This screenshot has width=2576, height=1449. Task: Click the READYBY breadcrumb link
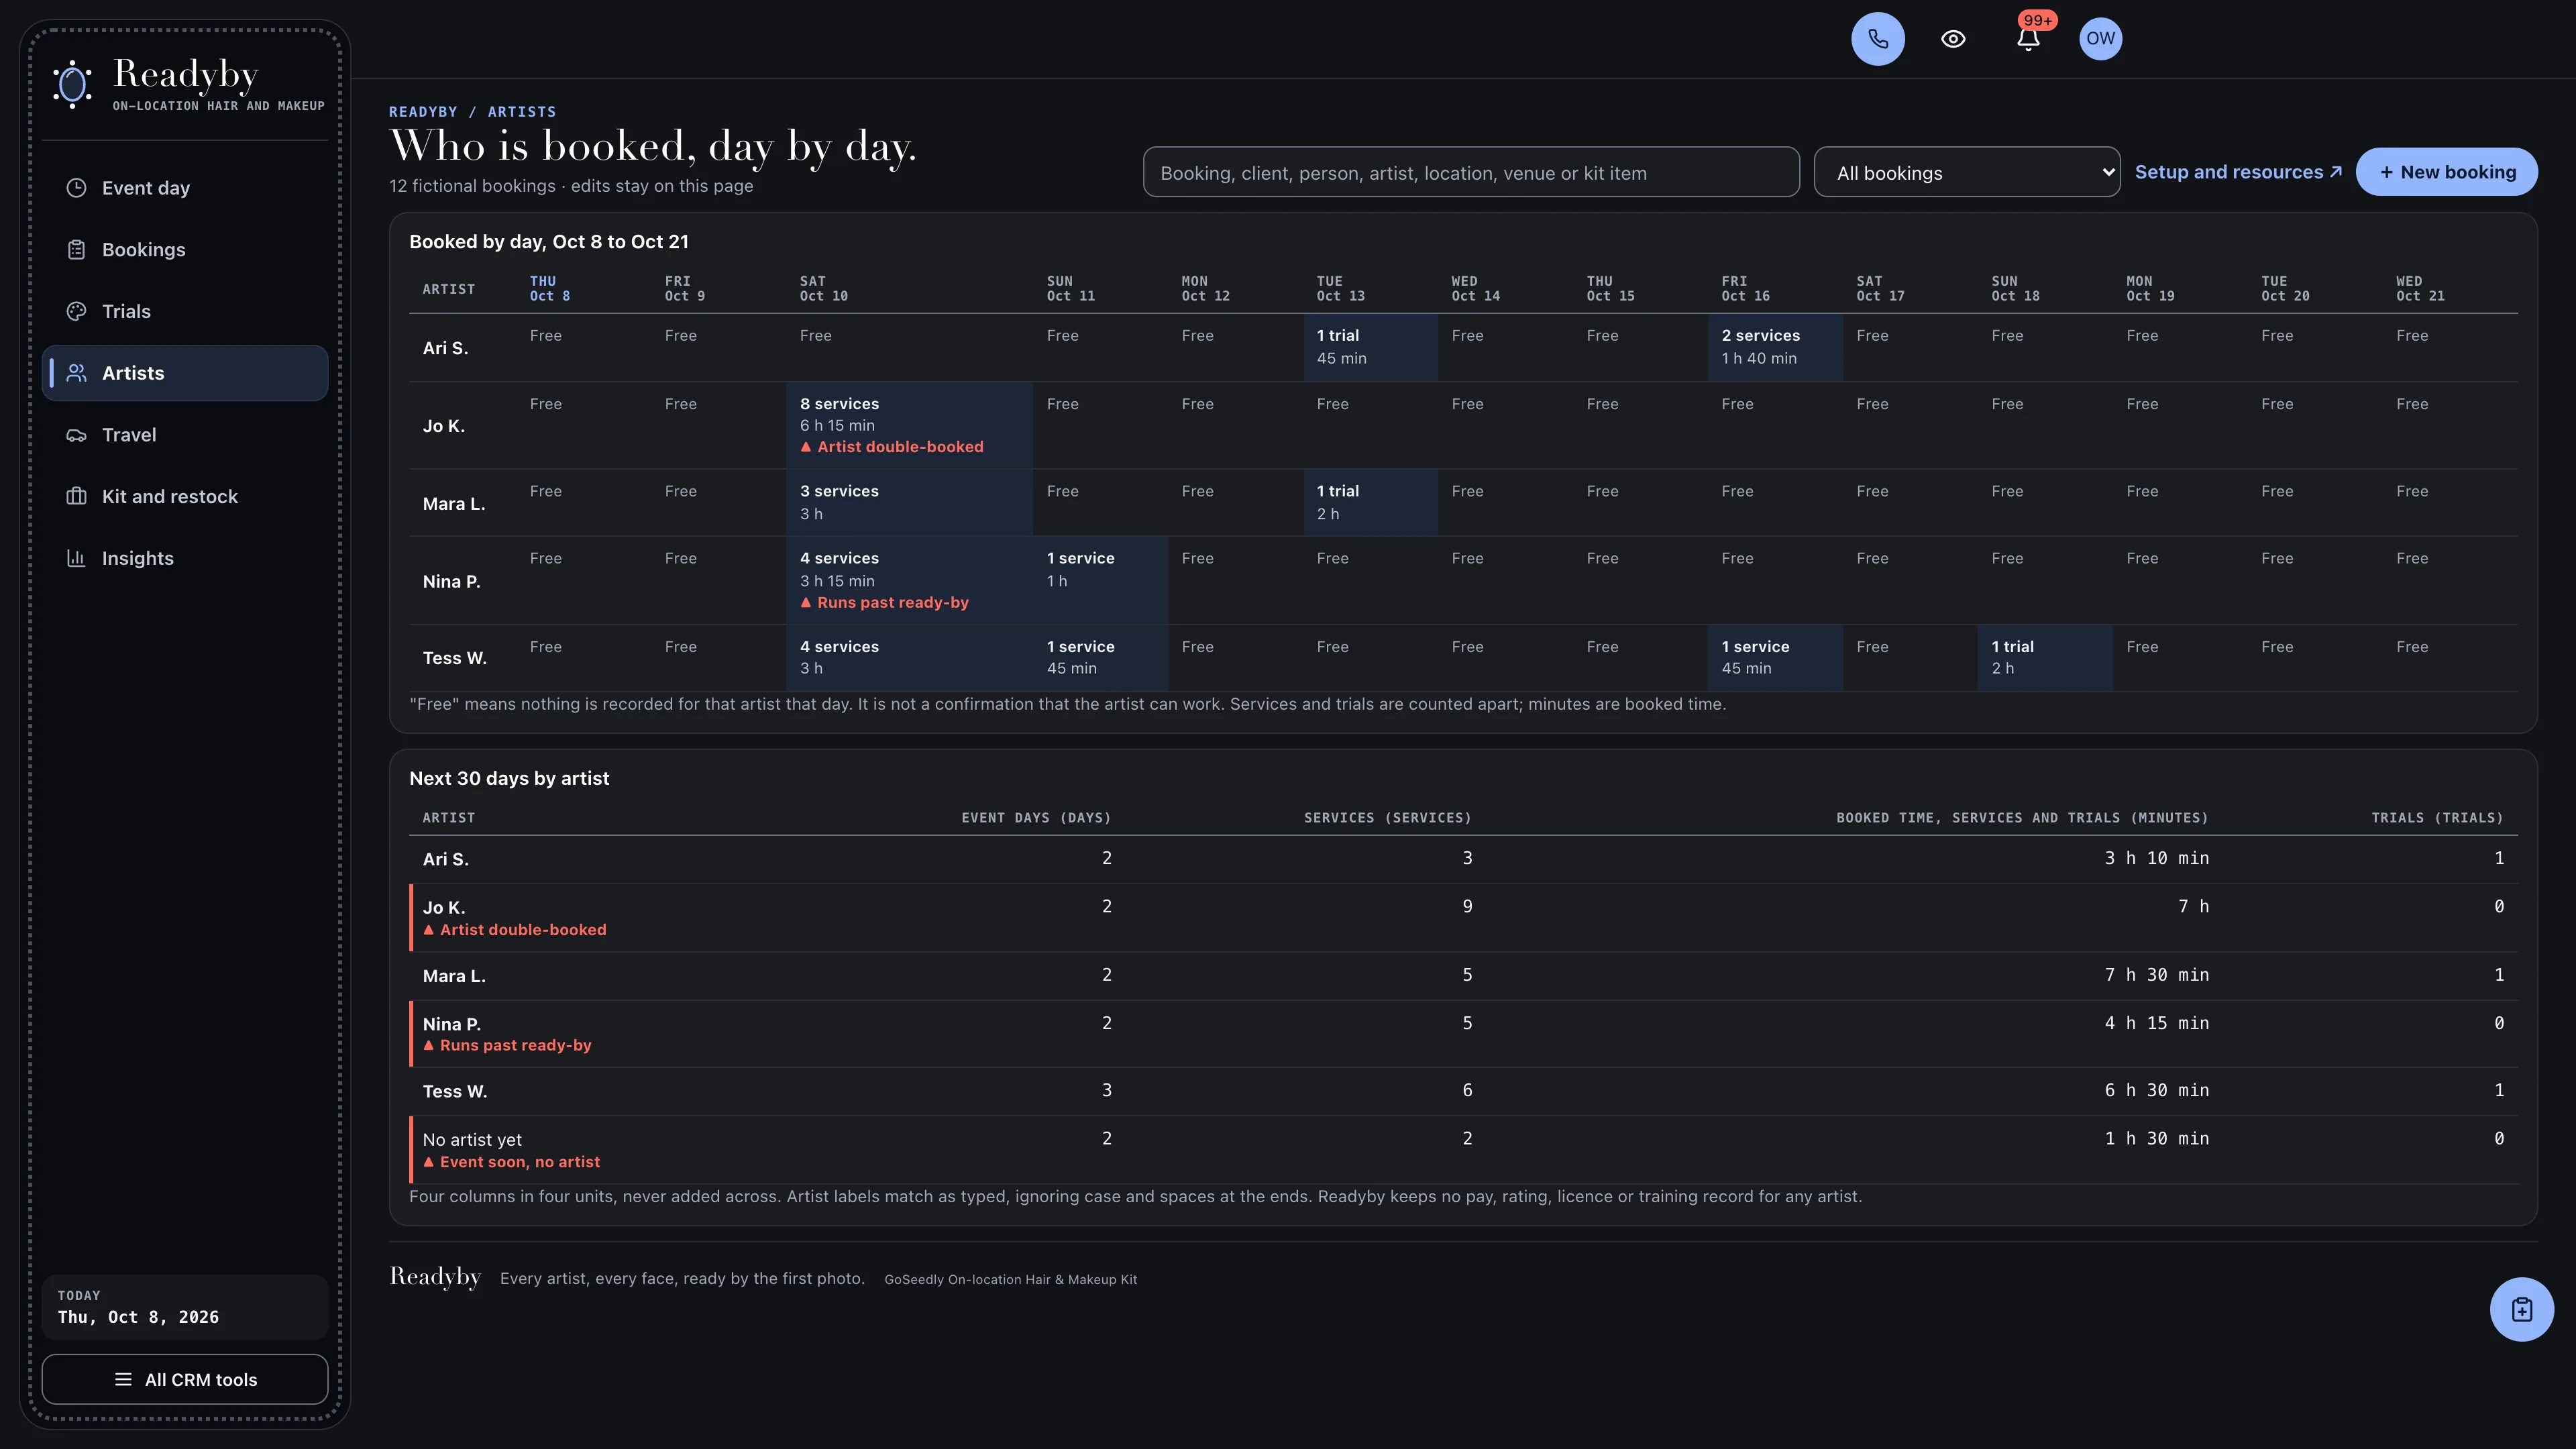(x=423, y=112)
